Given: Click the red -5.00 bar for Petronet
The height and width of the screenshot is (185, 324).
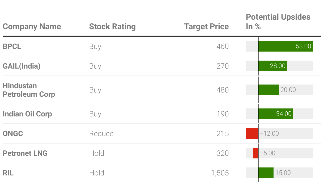Looking at the screenshot, I should [x=255, y=153].
